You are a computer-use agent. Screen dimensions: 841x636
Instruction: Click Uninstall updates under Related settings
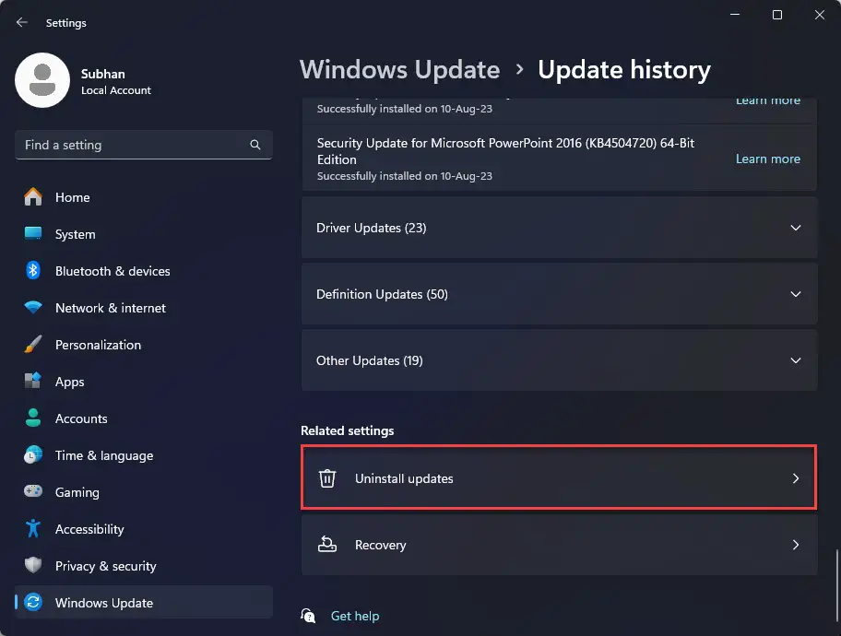(x=558, y=477)
